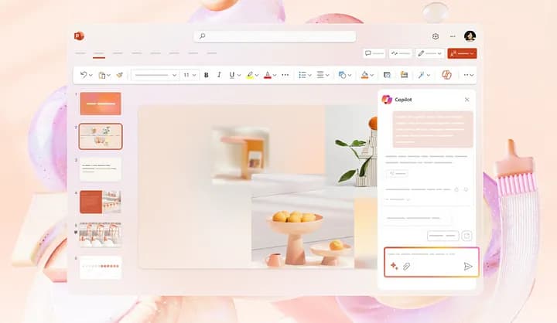Viewport: 557px width, 323px height.
Task: Apply the orange shape fill color
Action: coord(364,75)
